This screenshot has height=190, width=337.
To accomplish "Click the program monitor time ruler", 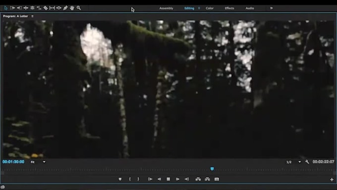I will click(x=168, y=169).
